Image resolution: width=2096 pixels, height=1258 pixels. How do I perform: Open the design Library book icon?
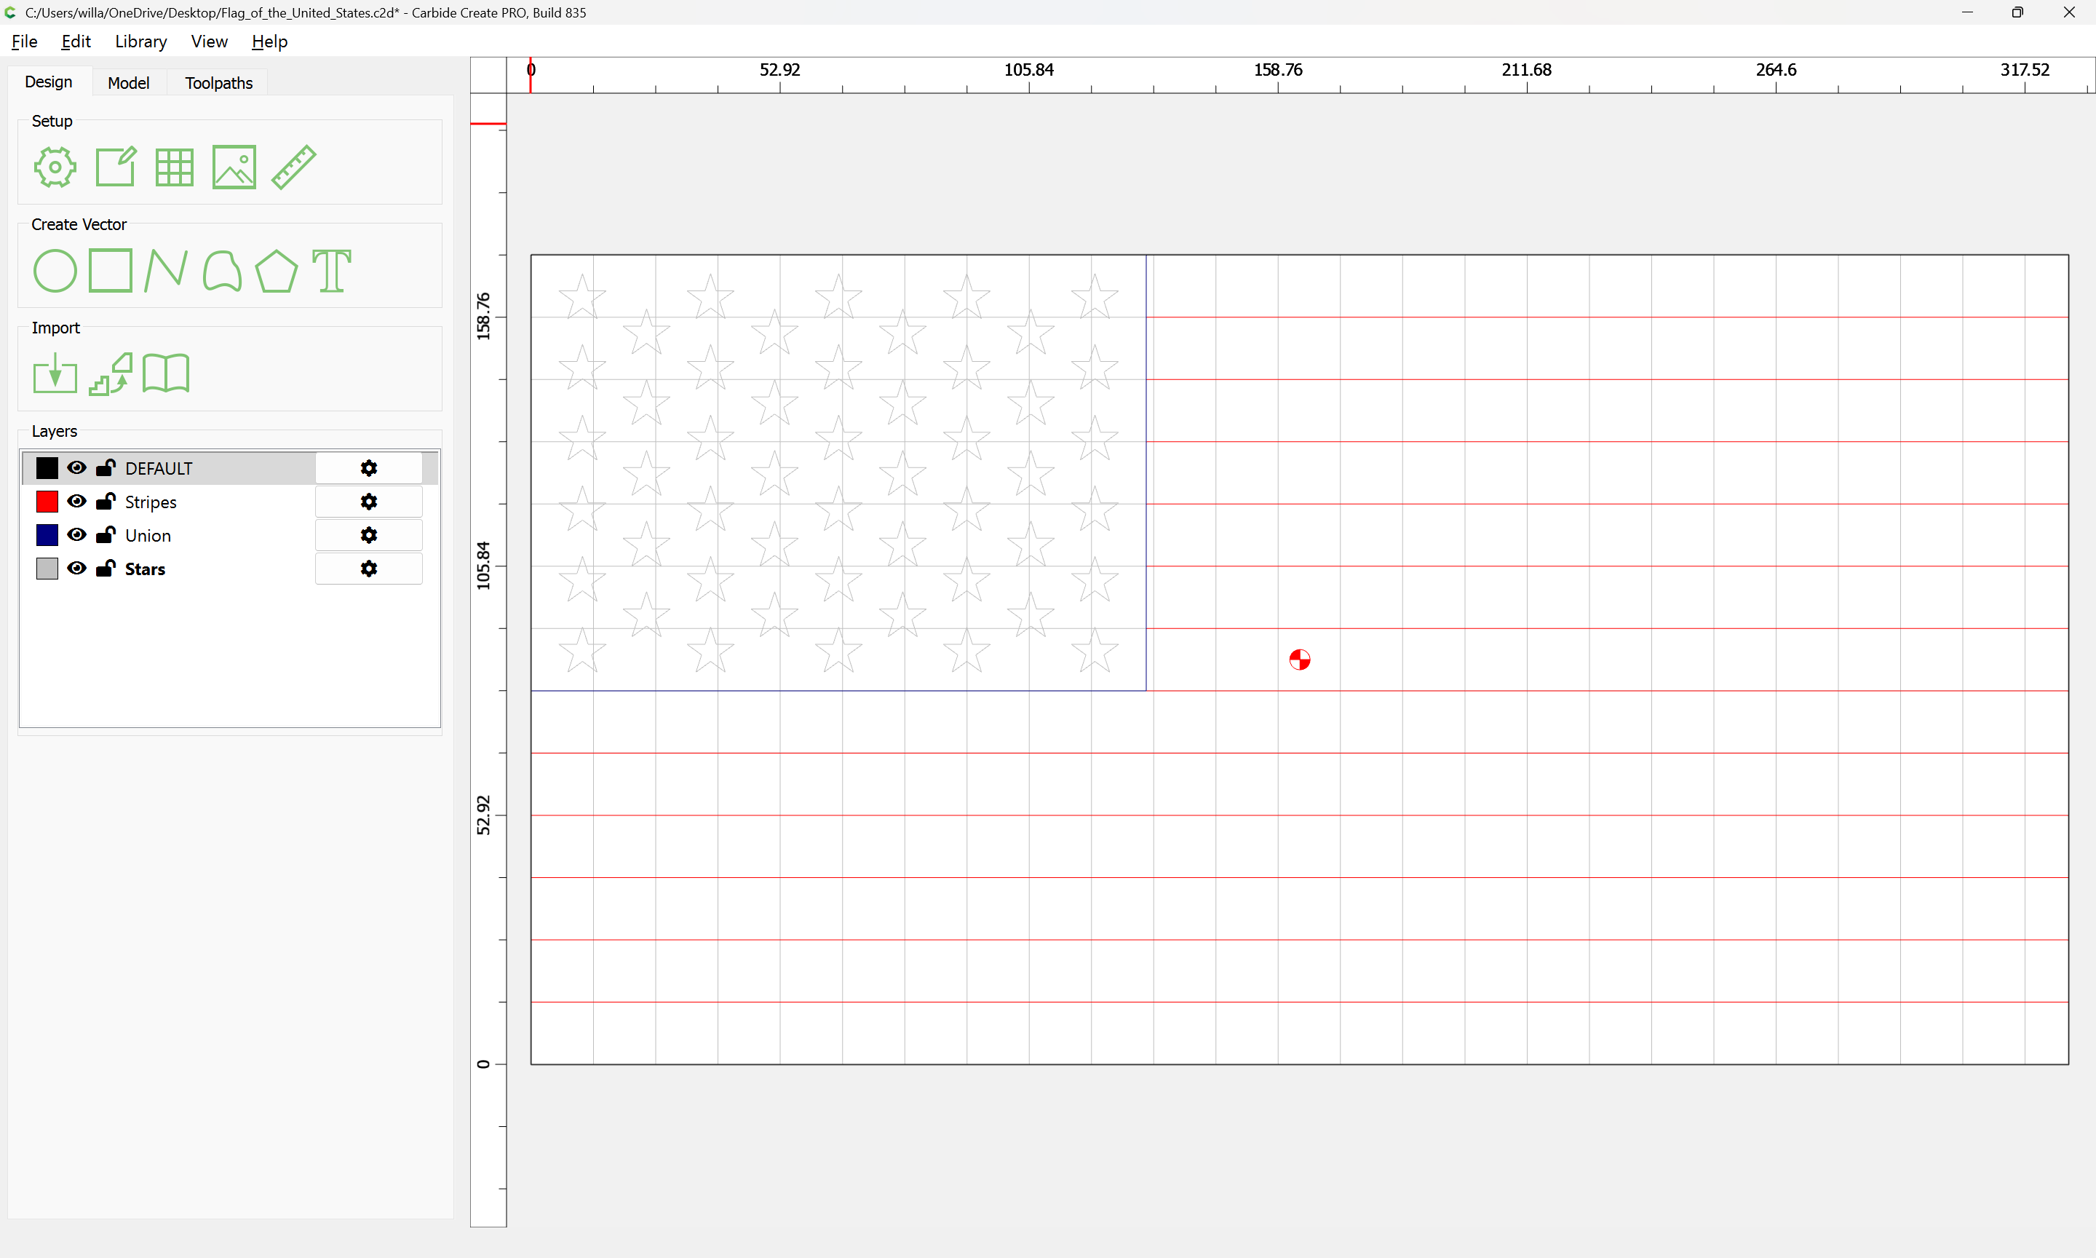(166, 374)
